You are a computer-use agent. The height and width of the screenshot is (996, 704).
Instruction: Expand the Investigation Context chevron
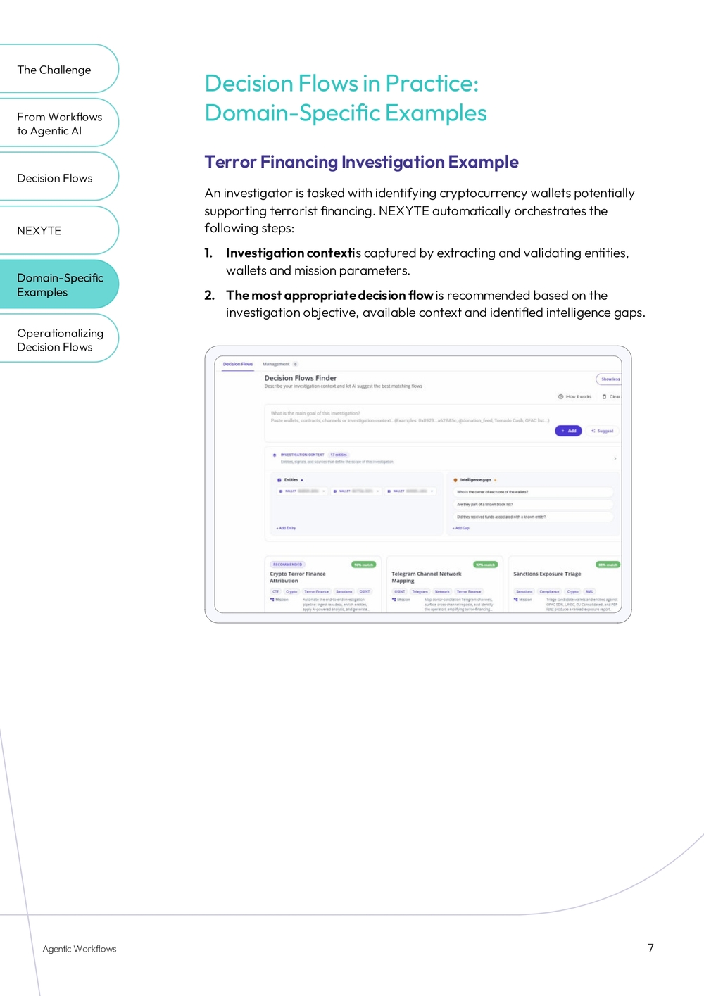(x=615, y=458)
